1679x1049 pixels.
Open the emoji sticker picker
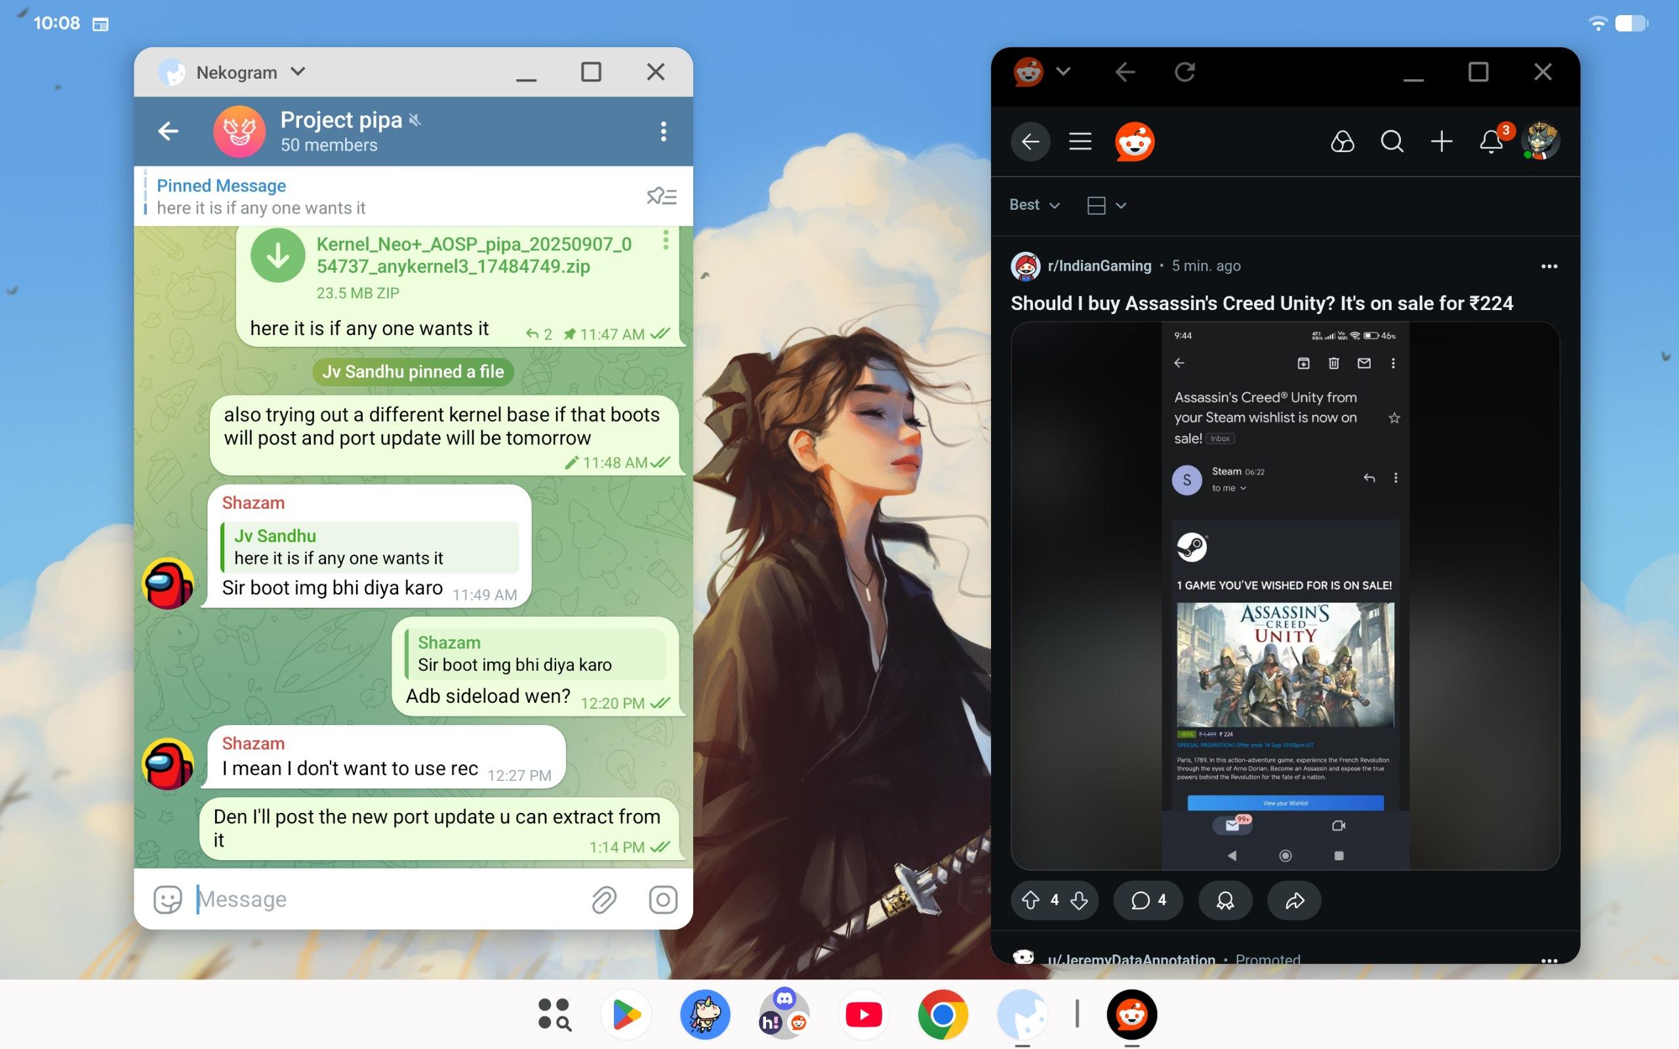(x=167, y=900)
